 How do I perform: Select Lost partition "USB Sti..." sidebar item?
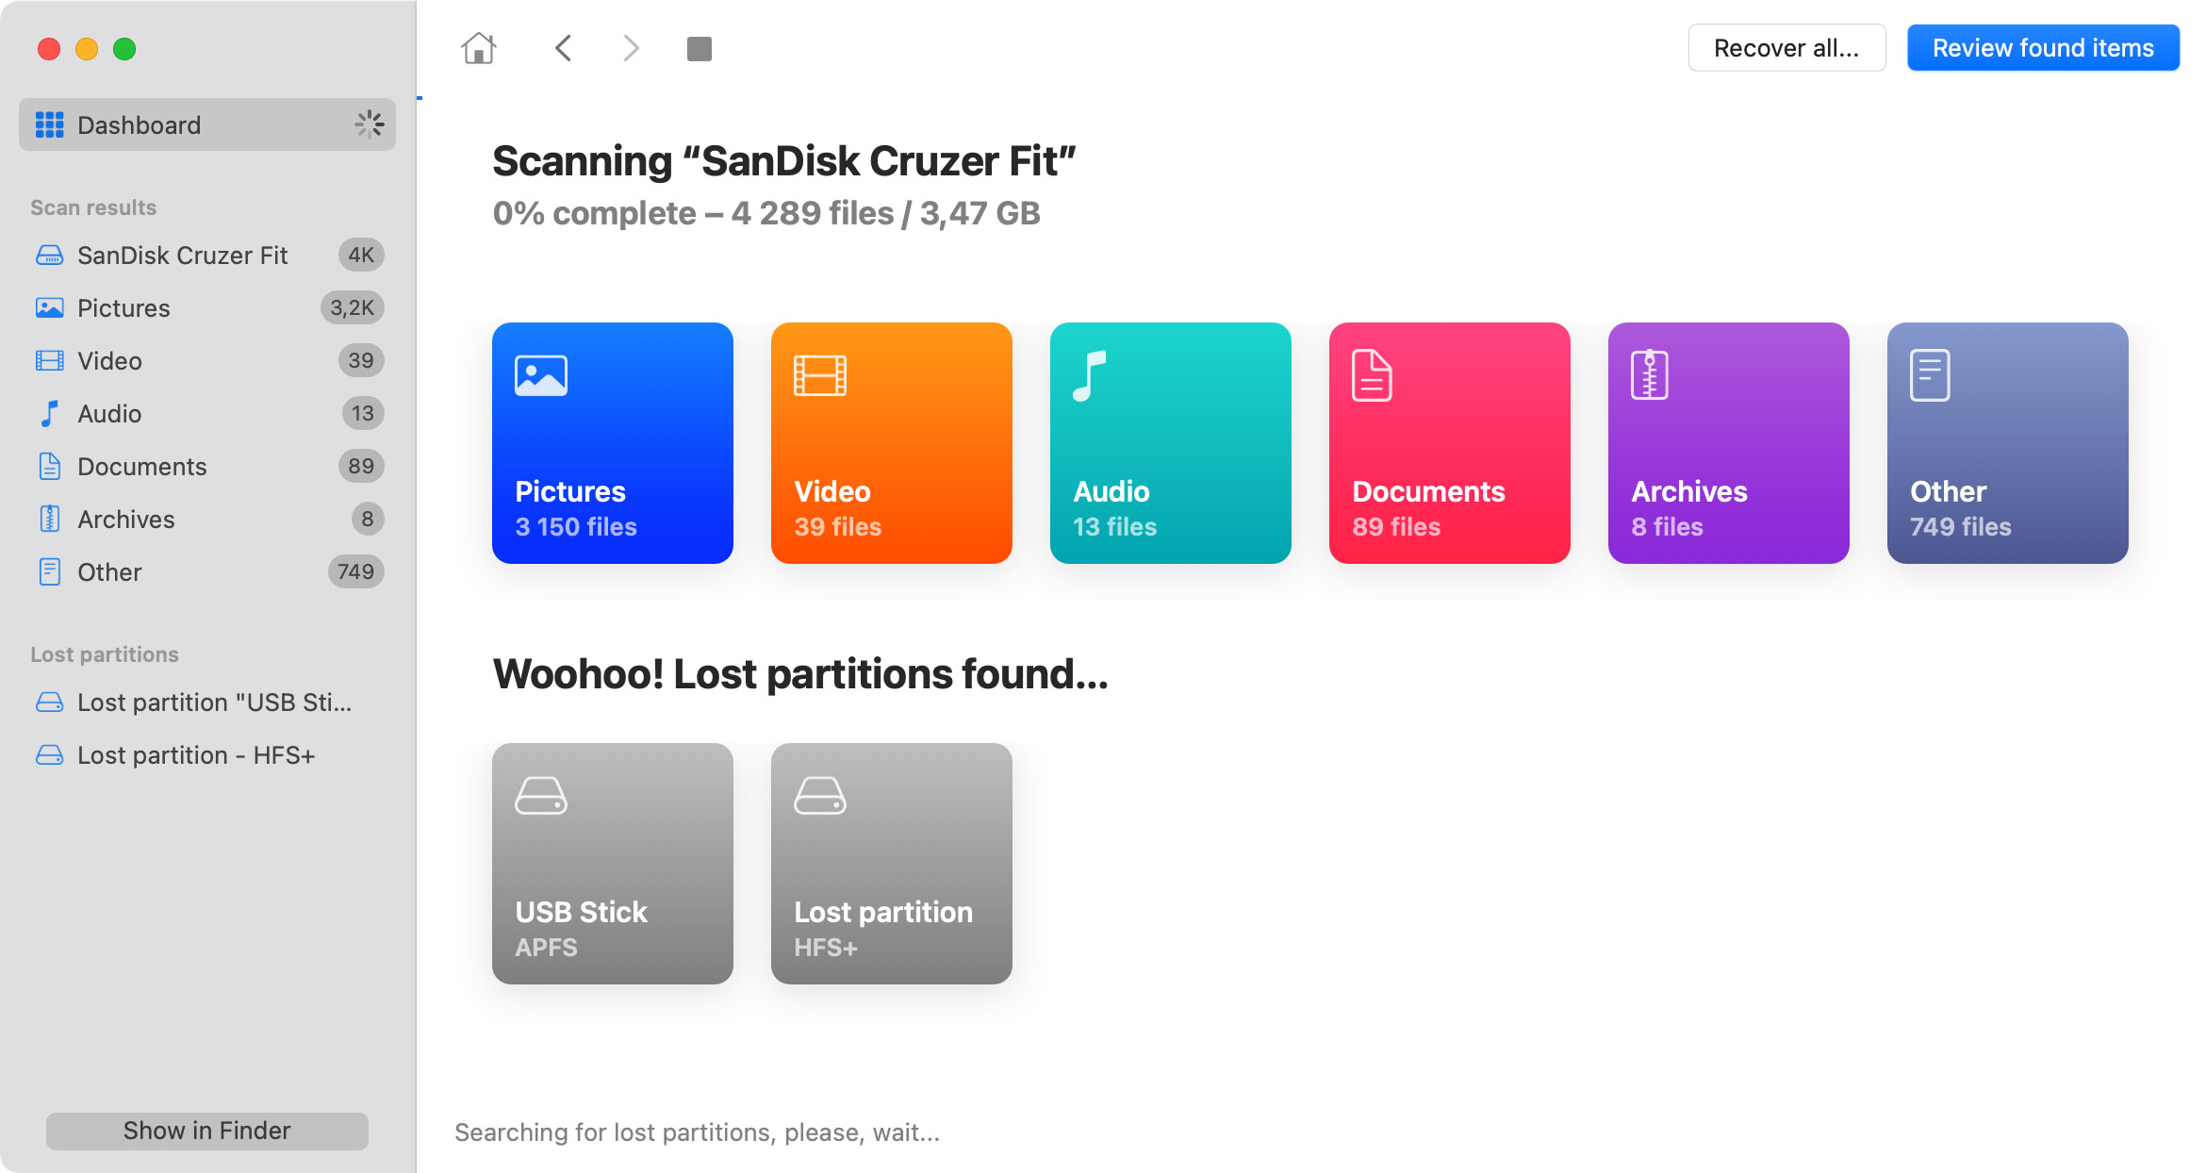click(x=207, y=702)
